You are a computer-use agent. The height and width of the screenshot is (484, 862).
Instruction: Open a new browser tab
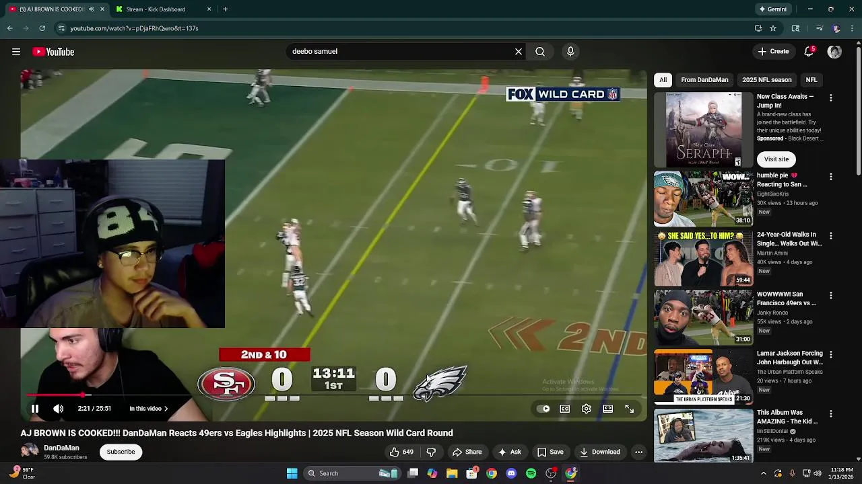point(225,9)
